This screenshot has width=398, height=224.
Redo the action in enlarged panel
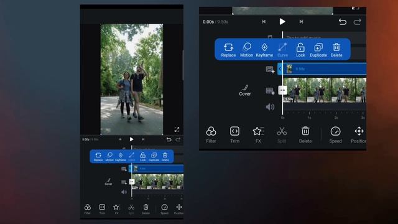(358, 22)
